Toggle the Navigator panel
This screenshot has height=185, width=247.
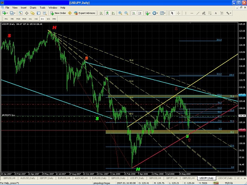[x=32, y=13]
